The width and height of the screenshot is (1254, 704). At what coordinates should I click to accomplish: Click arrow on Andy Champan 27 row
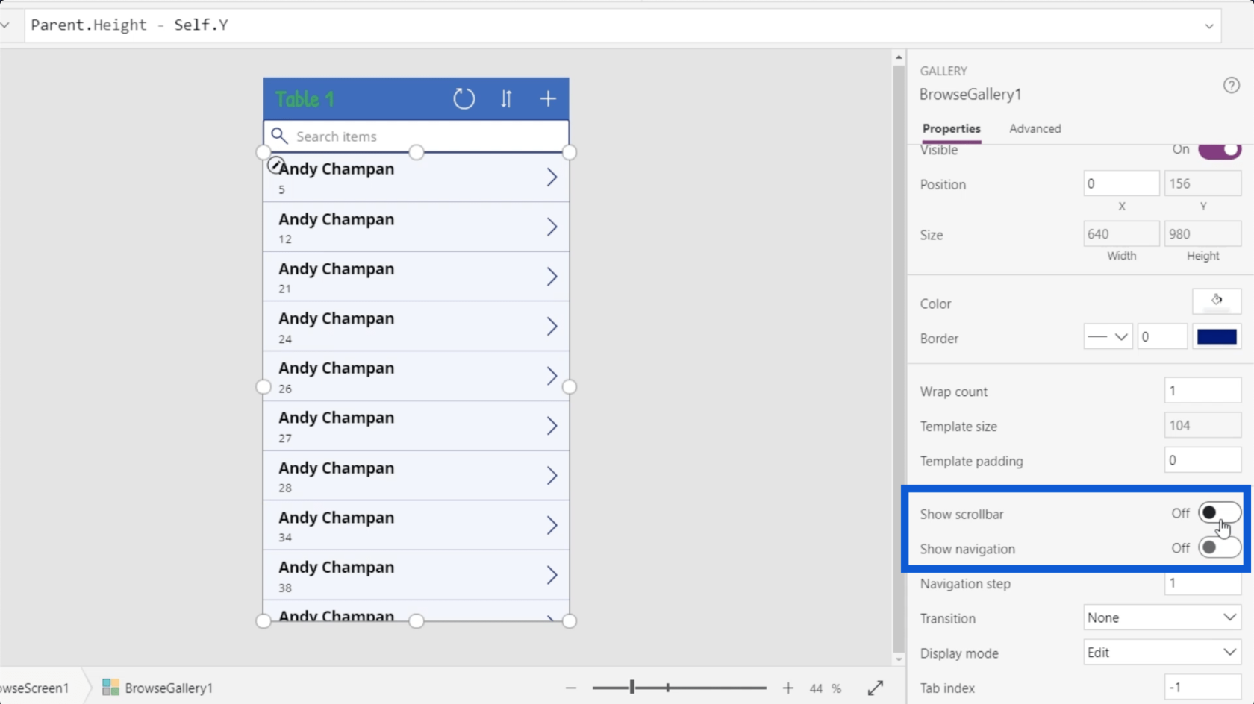coord(552,426)
